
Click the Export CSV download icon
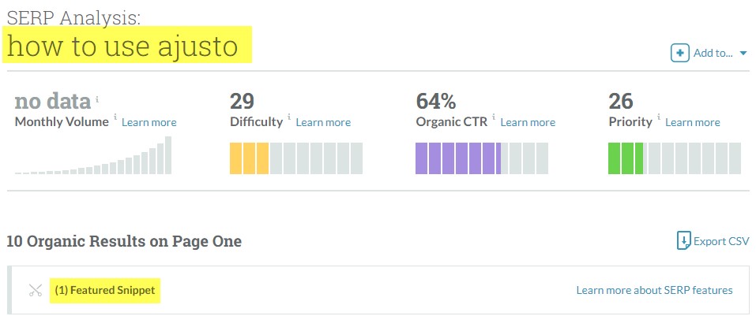pyautogui.click(x=684, y=241)
